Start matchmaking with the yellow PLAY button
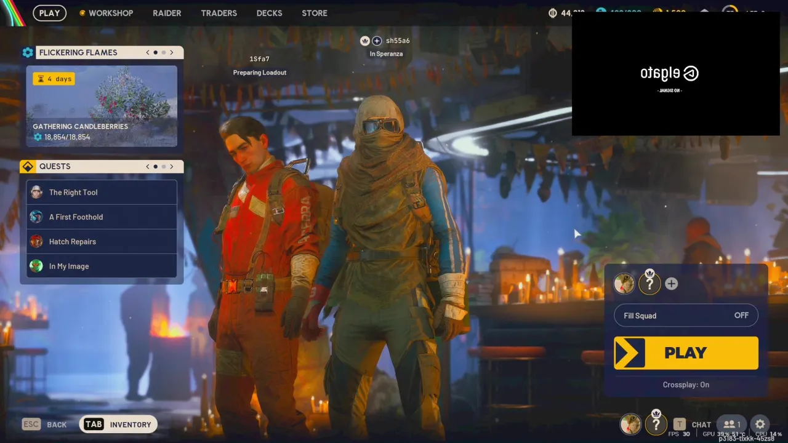The width and height of the screenshot is (788, 443). point(686,353)
